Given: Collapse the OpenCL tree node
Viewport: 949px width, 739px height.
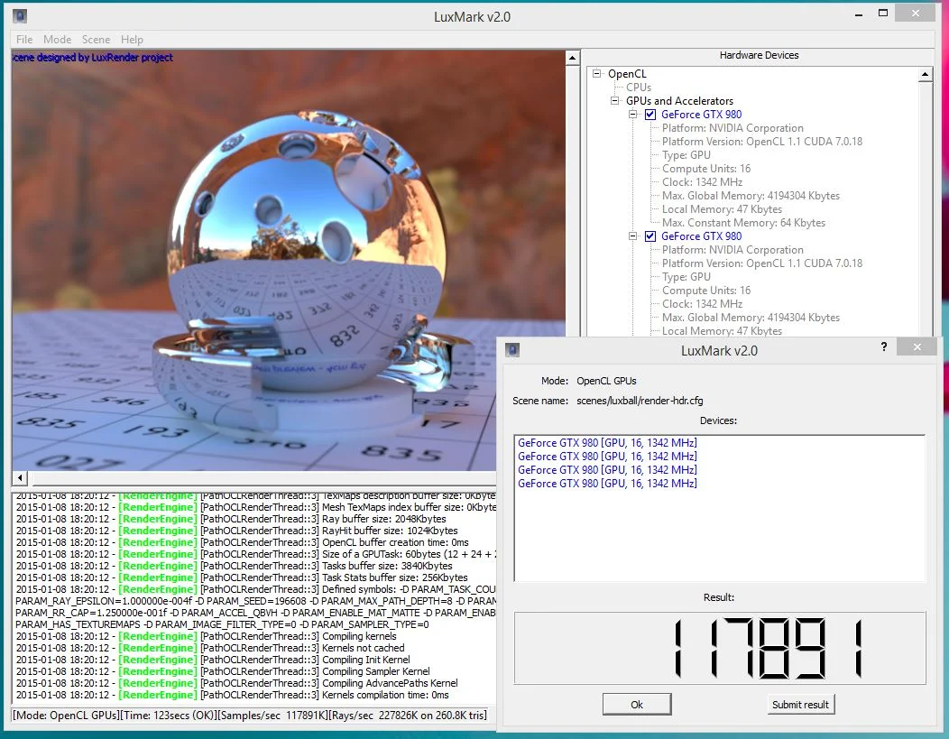Looking at the screenshot, I should click(x=597, y=73).
